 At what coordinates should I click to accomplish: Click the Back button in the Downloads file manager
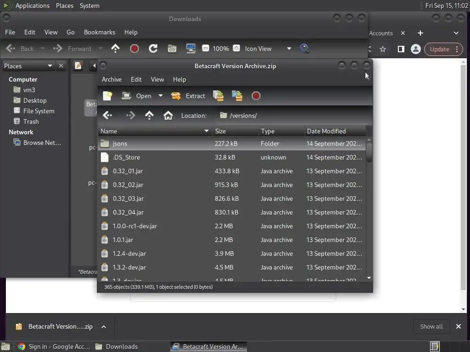[19, 49]
